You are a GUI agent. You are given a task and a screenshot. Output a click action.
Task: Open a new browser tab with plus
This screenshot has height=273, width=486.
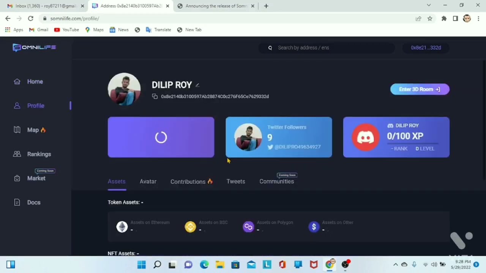point(266,6)
